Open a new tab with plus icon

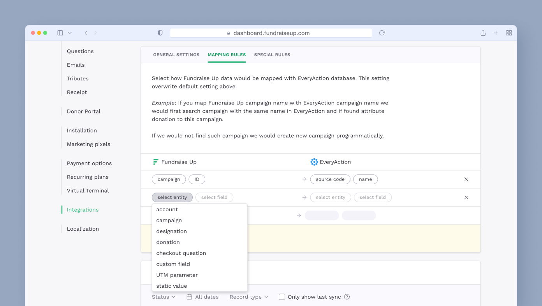pos(496,33)
